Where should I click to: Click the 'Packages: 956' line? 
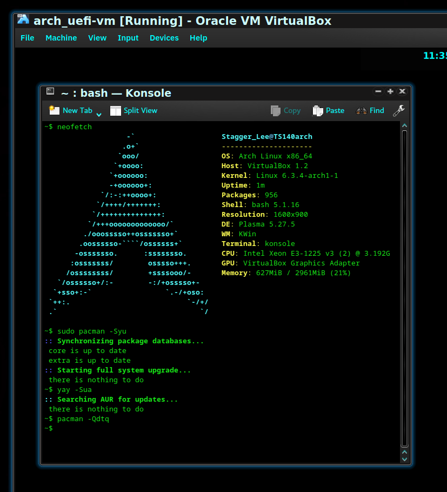click(250, 195)
